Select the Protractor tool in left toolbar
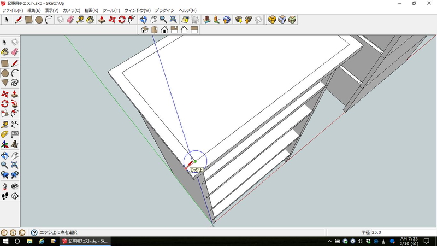The image size is (437, 246). (5, 134)
